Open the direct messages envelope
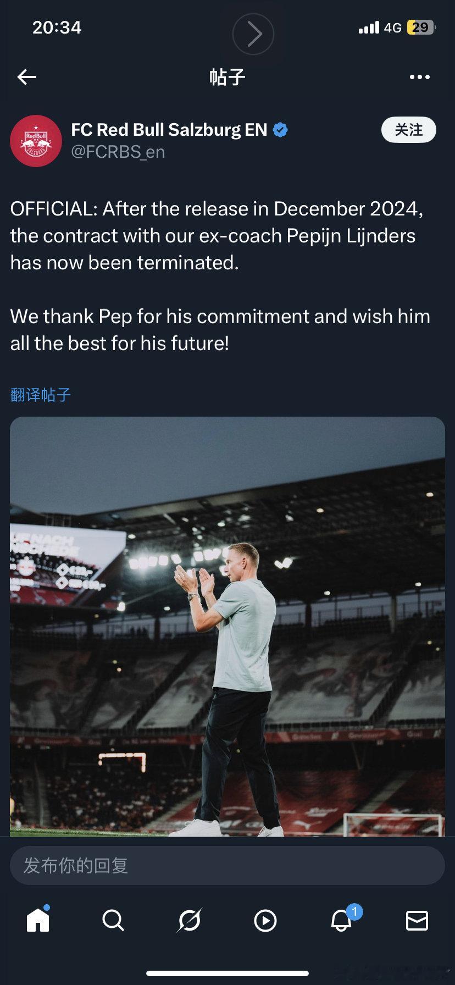Image resolution: width=455 pixels, height=985 pixels. pos(417,920)
